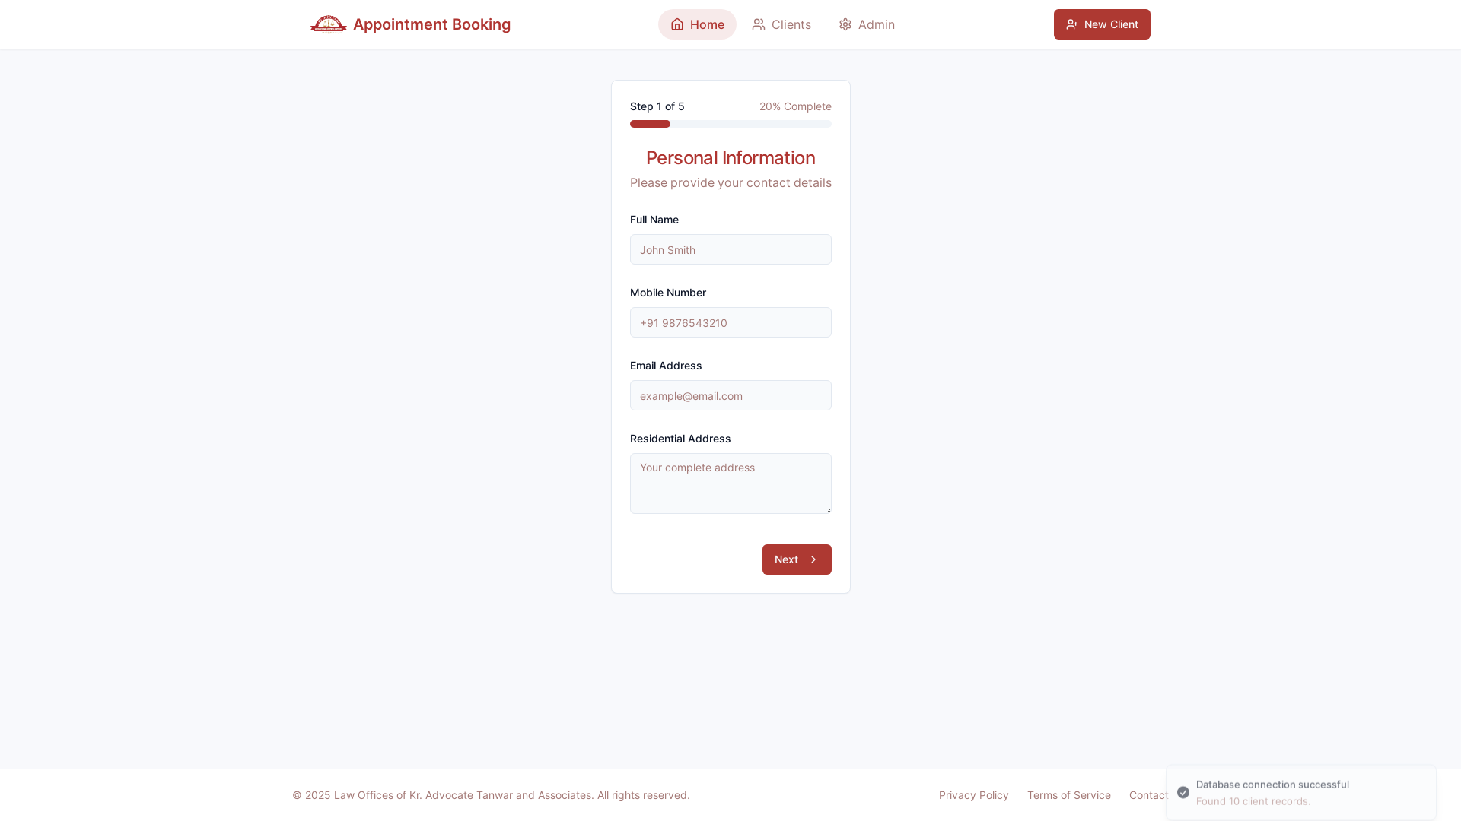1461x821 pixels.
Task: Click the Next button
Action: [797, 559]
